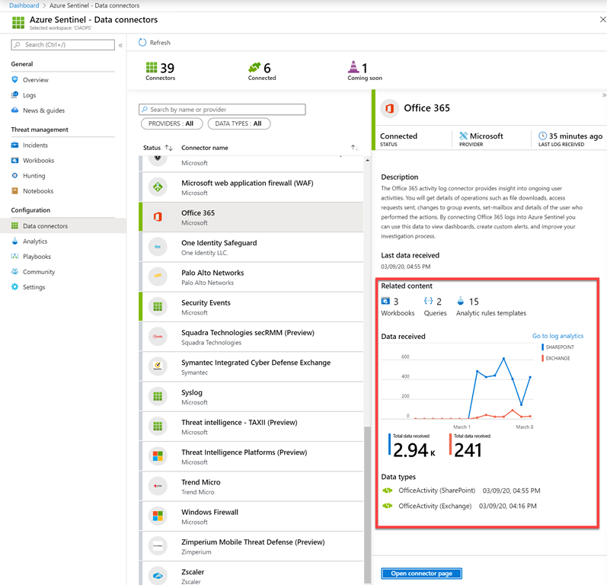
Task: Toggle the SHAREPOINT chart legend series
Action: (x=559, y=347)
